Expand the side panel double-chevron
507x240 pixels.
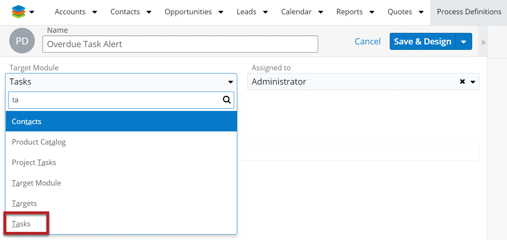(483, 43)
